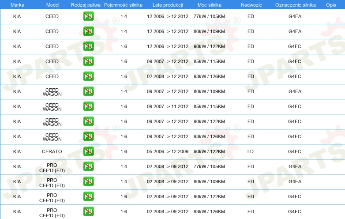
Task: Click the Oznaczenie silnika column header
Action: point(295,4)
